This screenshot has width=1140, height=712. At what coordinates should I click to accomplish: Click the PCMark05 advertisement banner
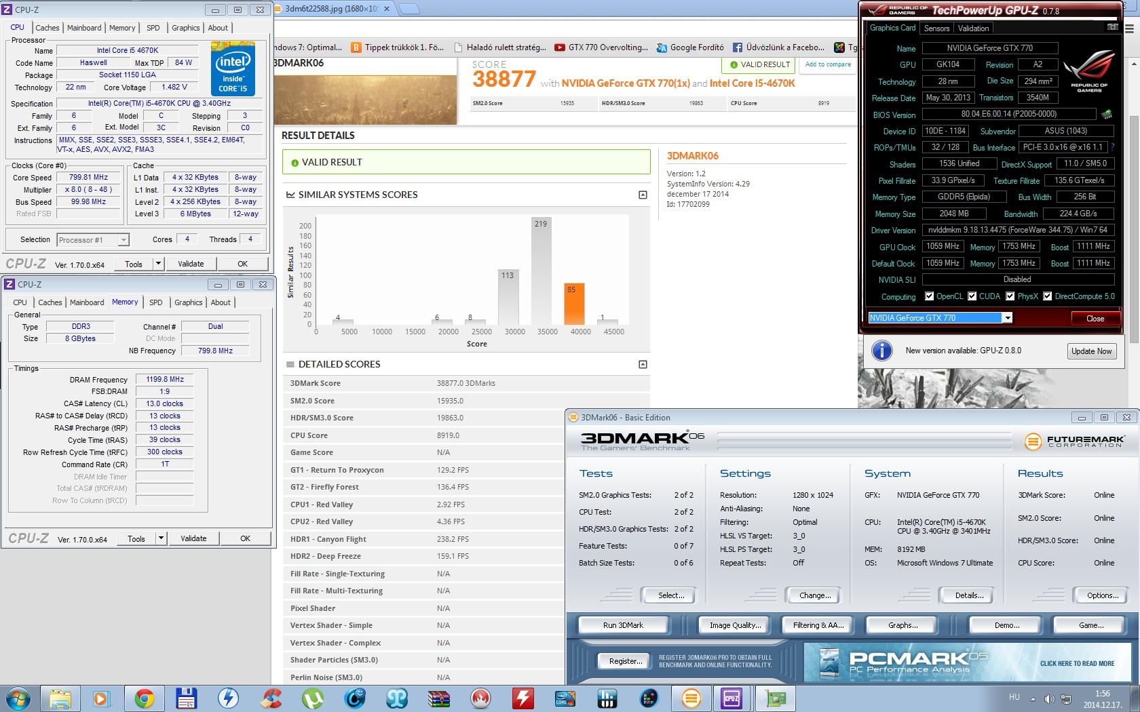(x=966, y=662)
